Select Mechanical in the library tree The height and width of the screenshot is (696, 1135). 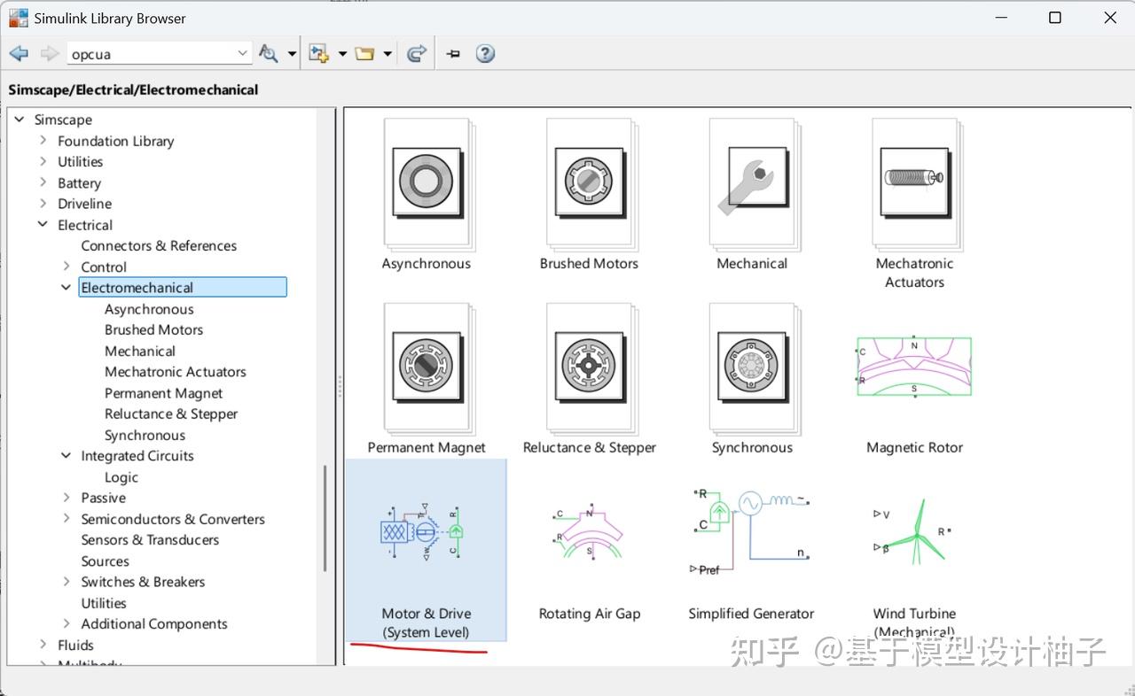click(140, 351)
